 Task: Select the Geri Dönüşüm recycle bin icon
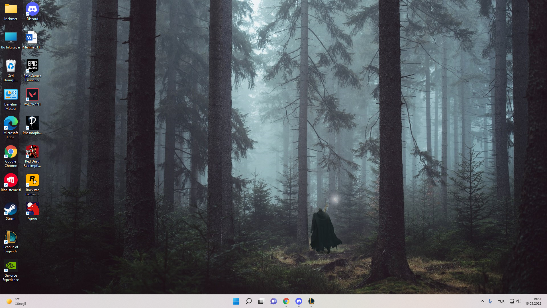point(11,71)
